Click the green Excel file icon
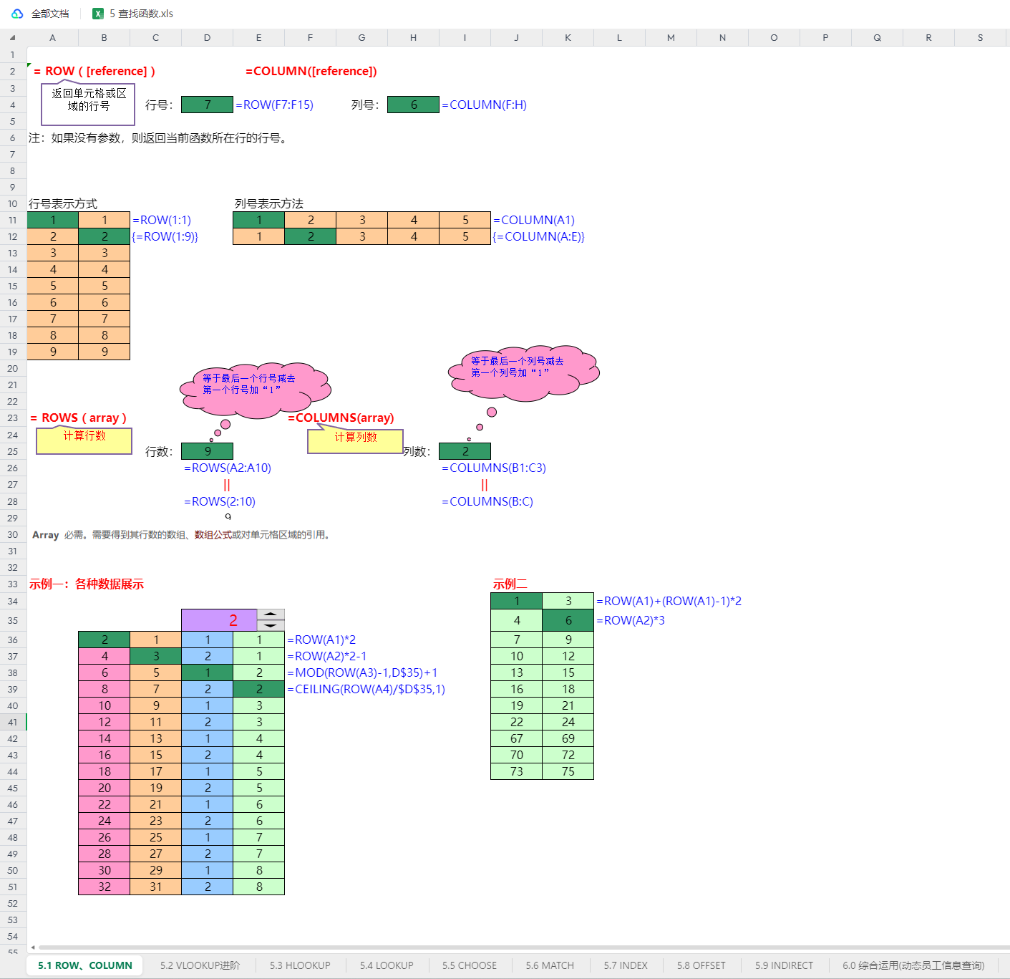Screen dimensions: 1010x979 click(98, 14)
